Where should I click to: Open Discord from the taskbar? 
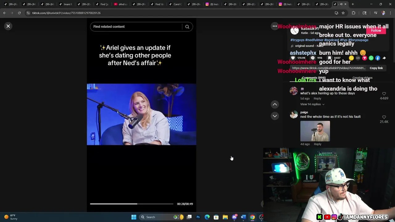(234, 217)
